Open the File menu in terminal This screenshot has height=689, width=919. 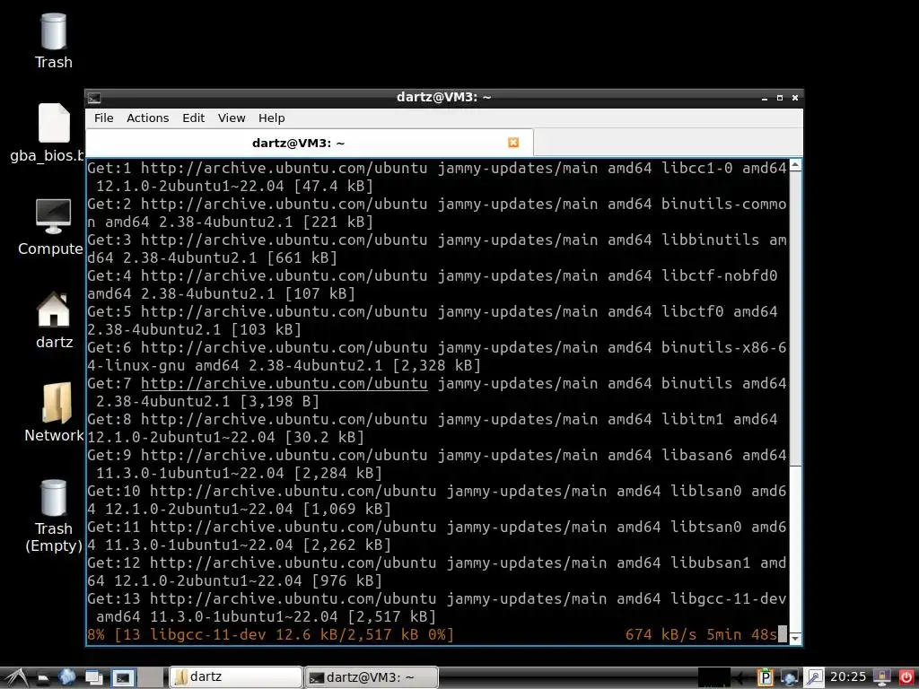(104, 118)
